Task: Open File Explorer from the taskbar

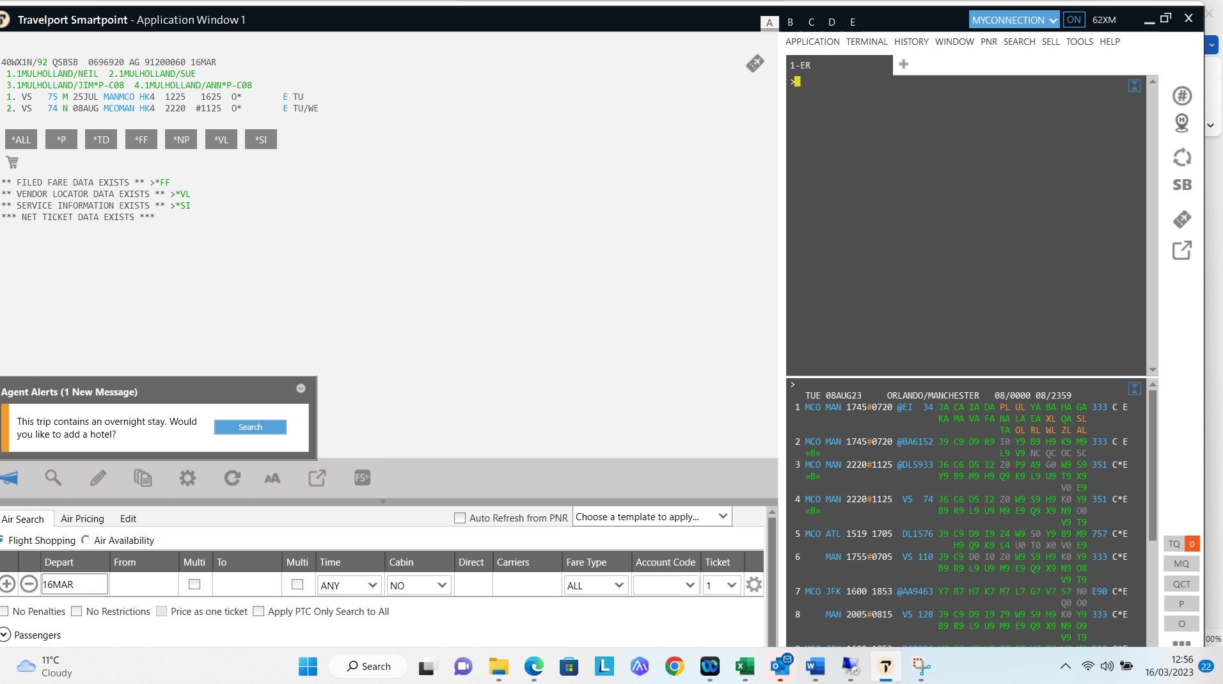Action: click(498, 667)
